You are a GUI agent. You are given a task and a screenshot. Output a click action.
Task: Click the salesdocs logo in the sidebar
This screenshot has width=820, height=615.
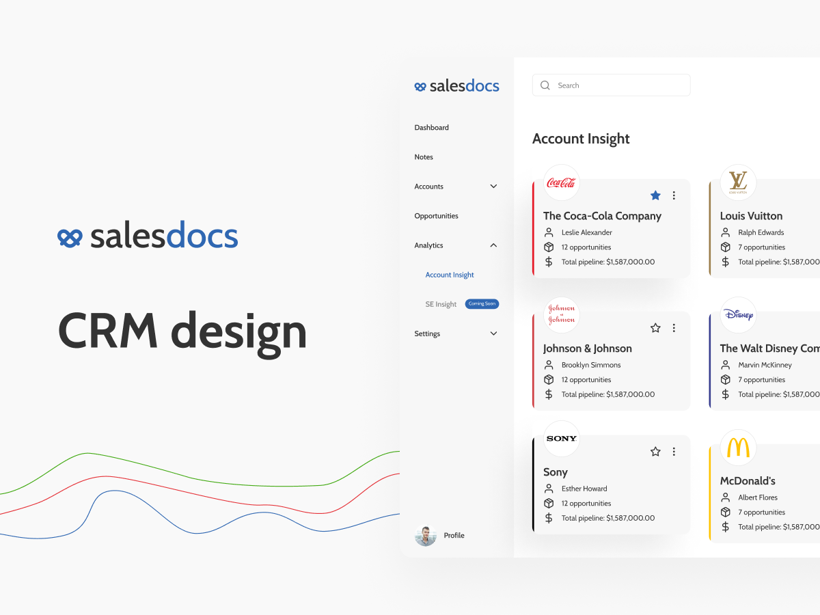(456, 86)
